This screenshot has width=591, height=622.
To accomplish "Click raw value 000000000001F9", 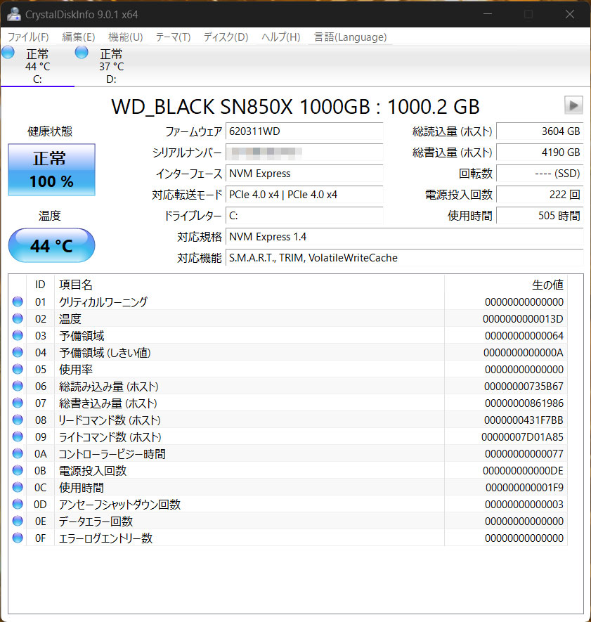I will pos(524,488).
